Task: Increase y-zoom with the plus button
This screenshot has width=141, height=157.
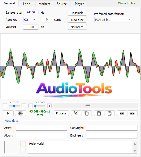Action: (49, 106)
